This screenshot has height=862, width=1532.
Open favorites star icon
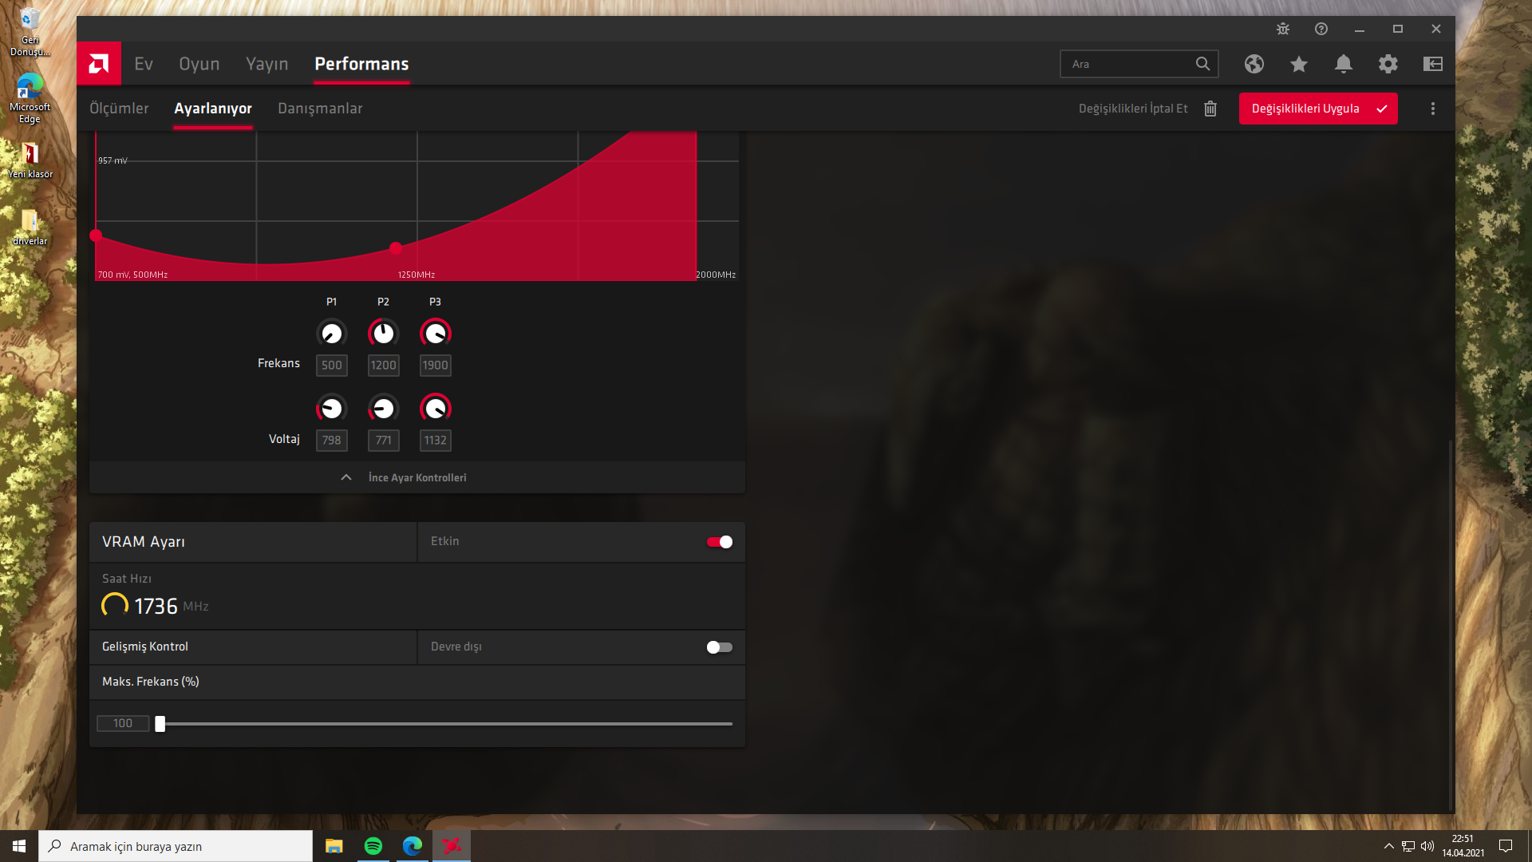1299,64
